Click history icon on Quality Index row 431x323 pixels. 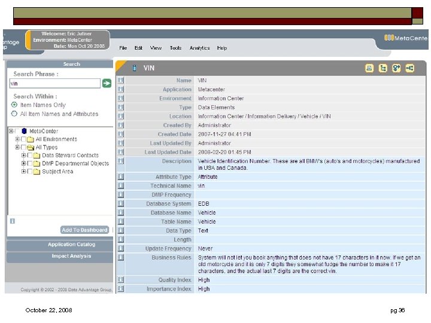click(121, 279)
